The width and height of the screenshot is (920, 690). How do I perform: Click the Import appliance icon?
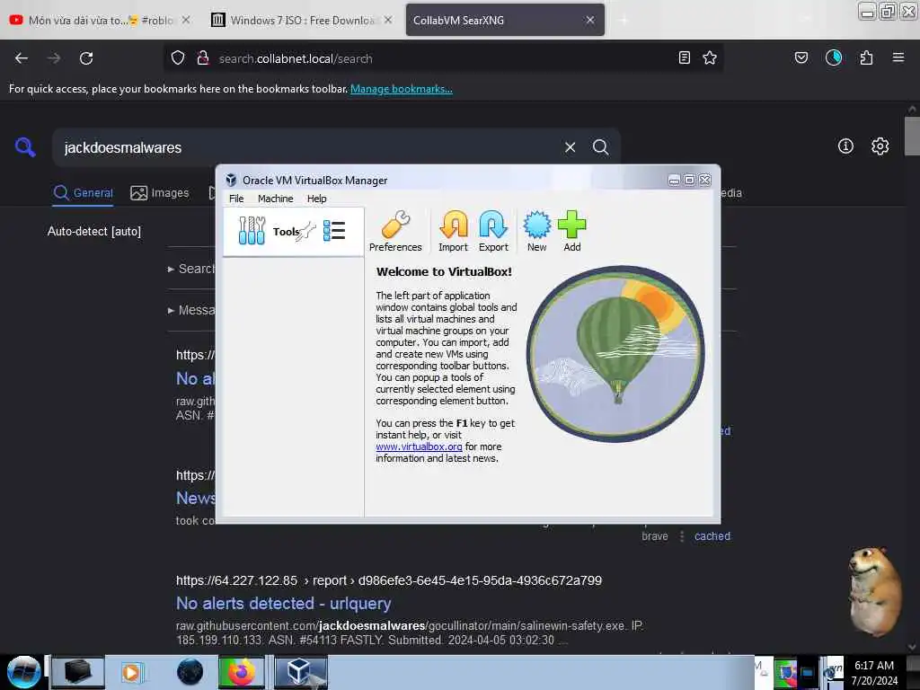454,231
